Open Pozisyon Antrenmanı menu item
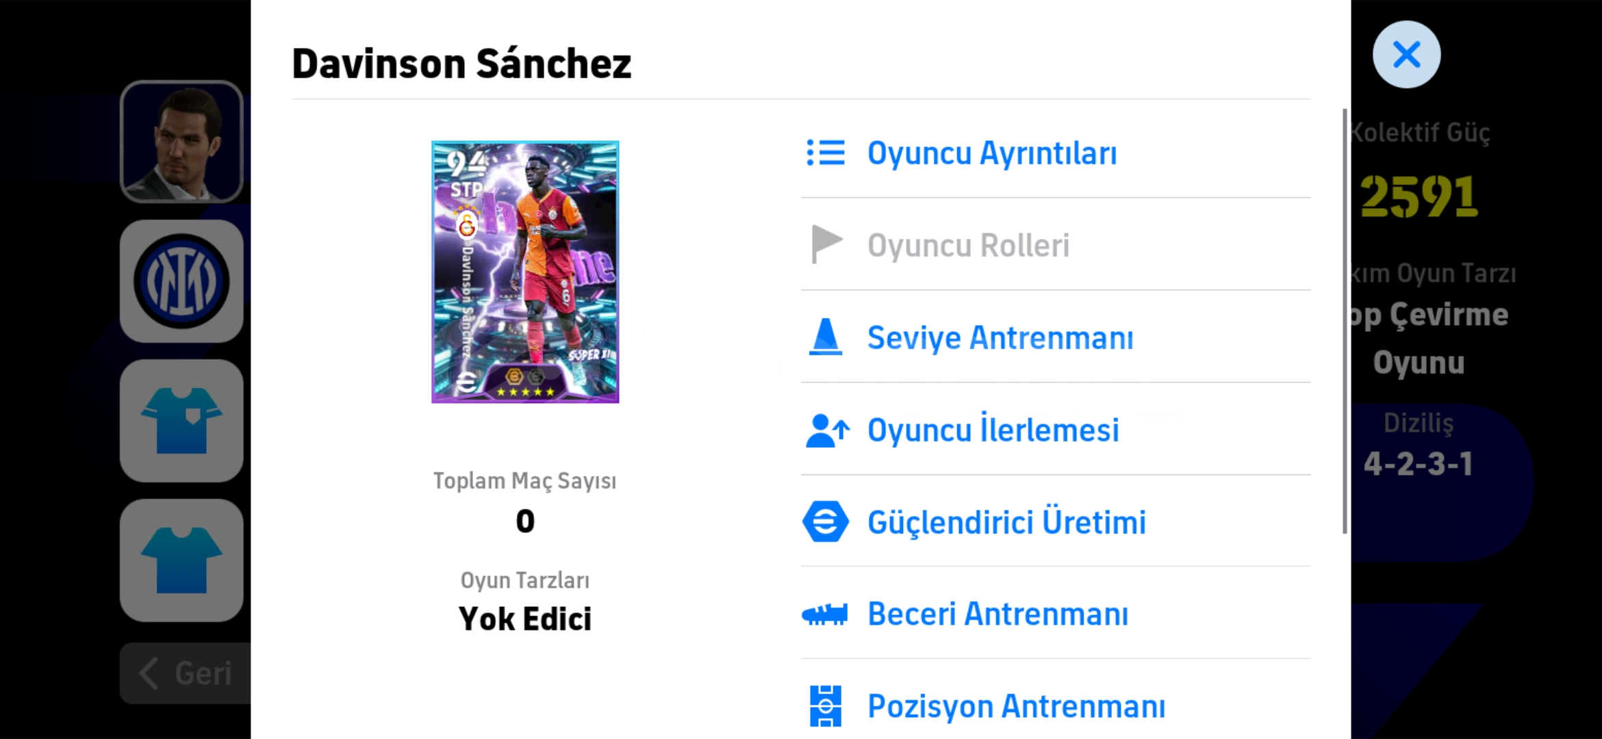The width and height of the screenshot is (1602, 739). tap(1016, 706)
